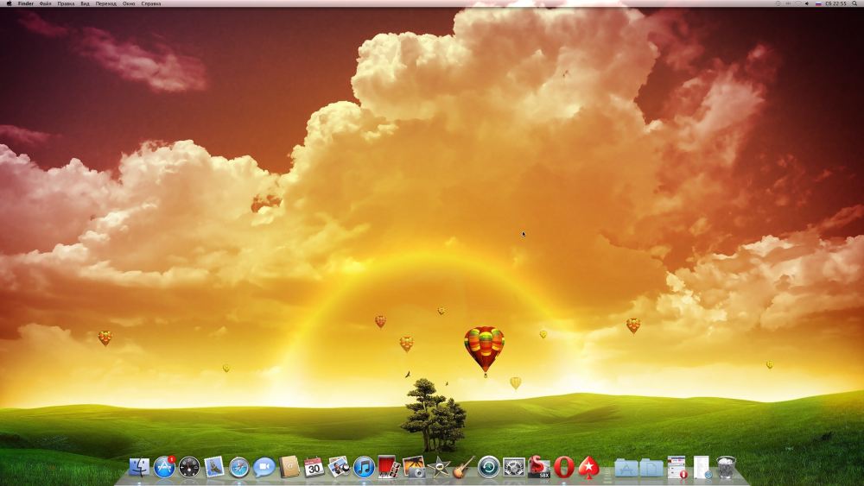Open the Address Book icon
Screen dimensions: 864x486
289,467
